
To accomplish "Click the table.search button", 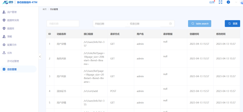I will coord(200,24).
